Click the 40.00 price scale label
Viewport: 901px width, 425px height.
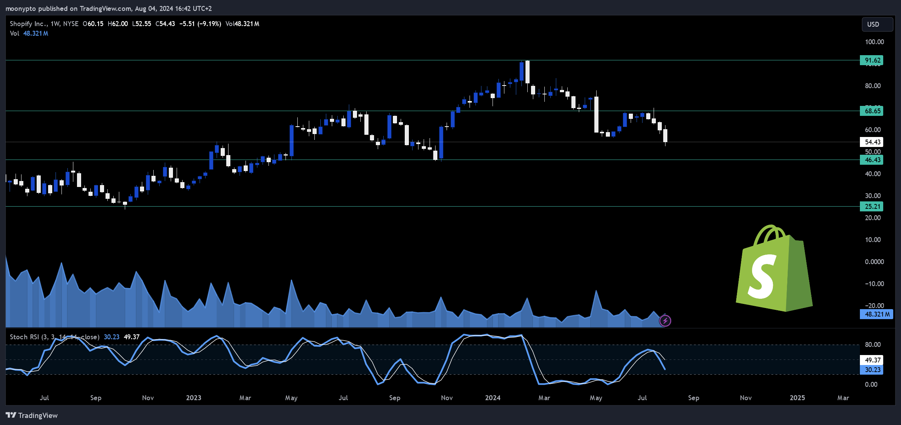click(x=873, y=174)
